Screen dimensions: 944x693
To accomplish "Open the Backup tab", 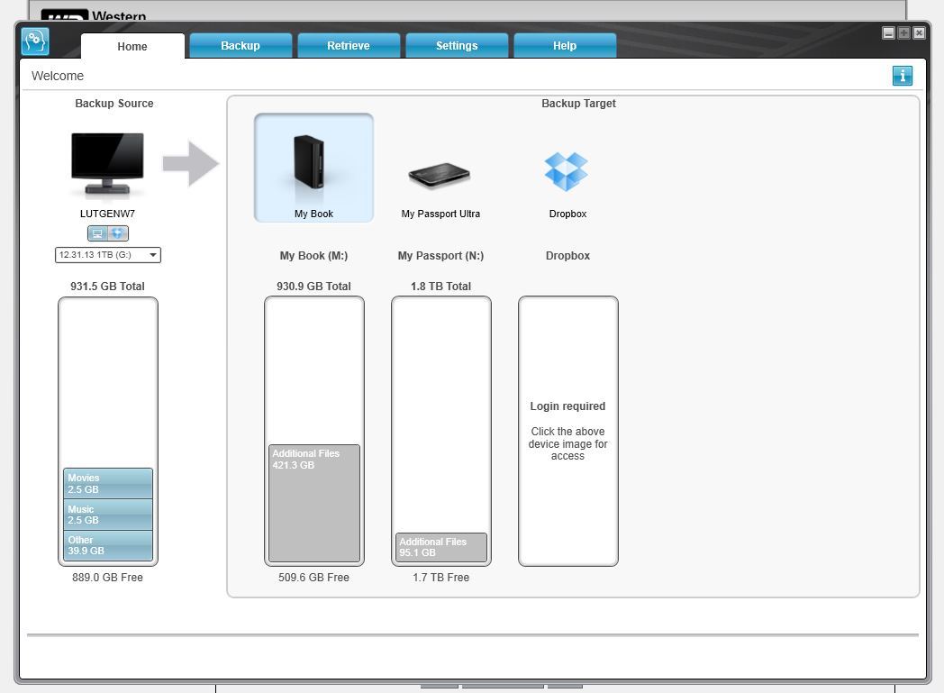I will (x=241, y=46).
